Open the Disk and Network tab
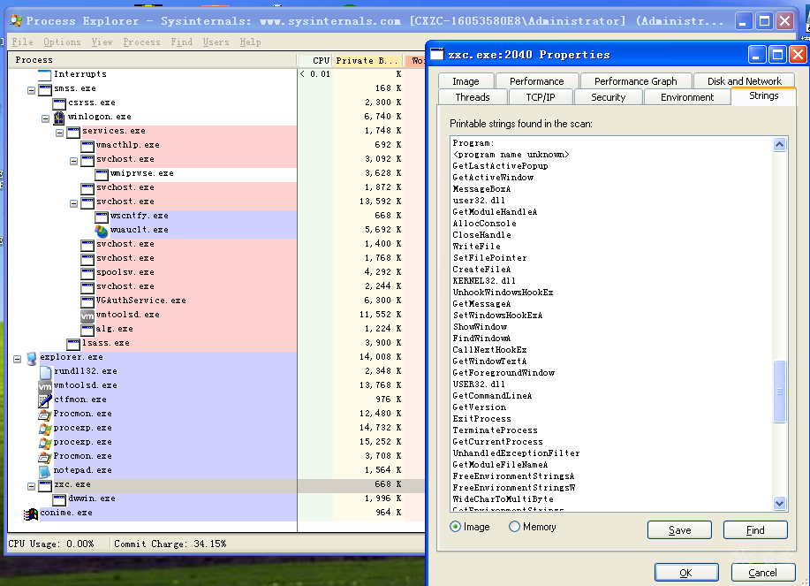Viewport: 810px width, 586px height. 744,81
